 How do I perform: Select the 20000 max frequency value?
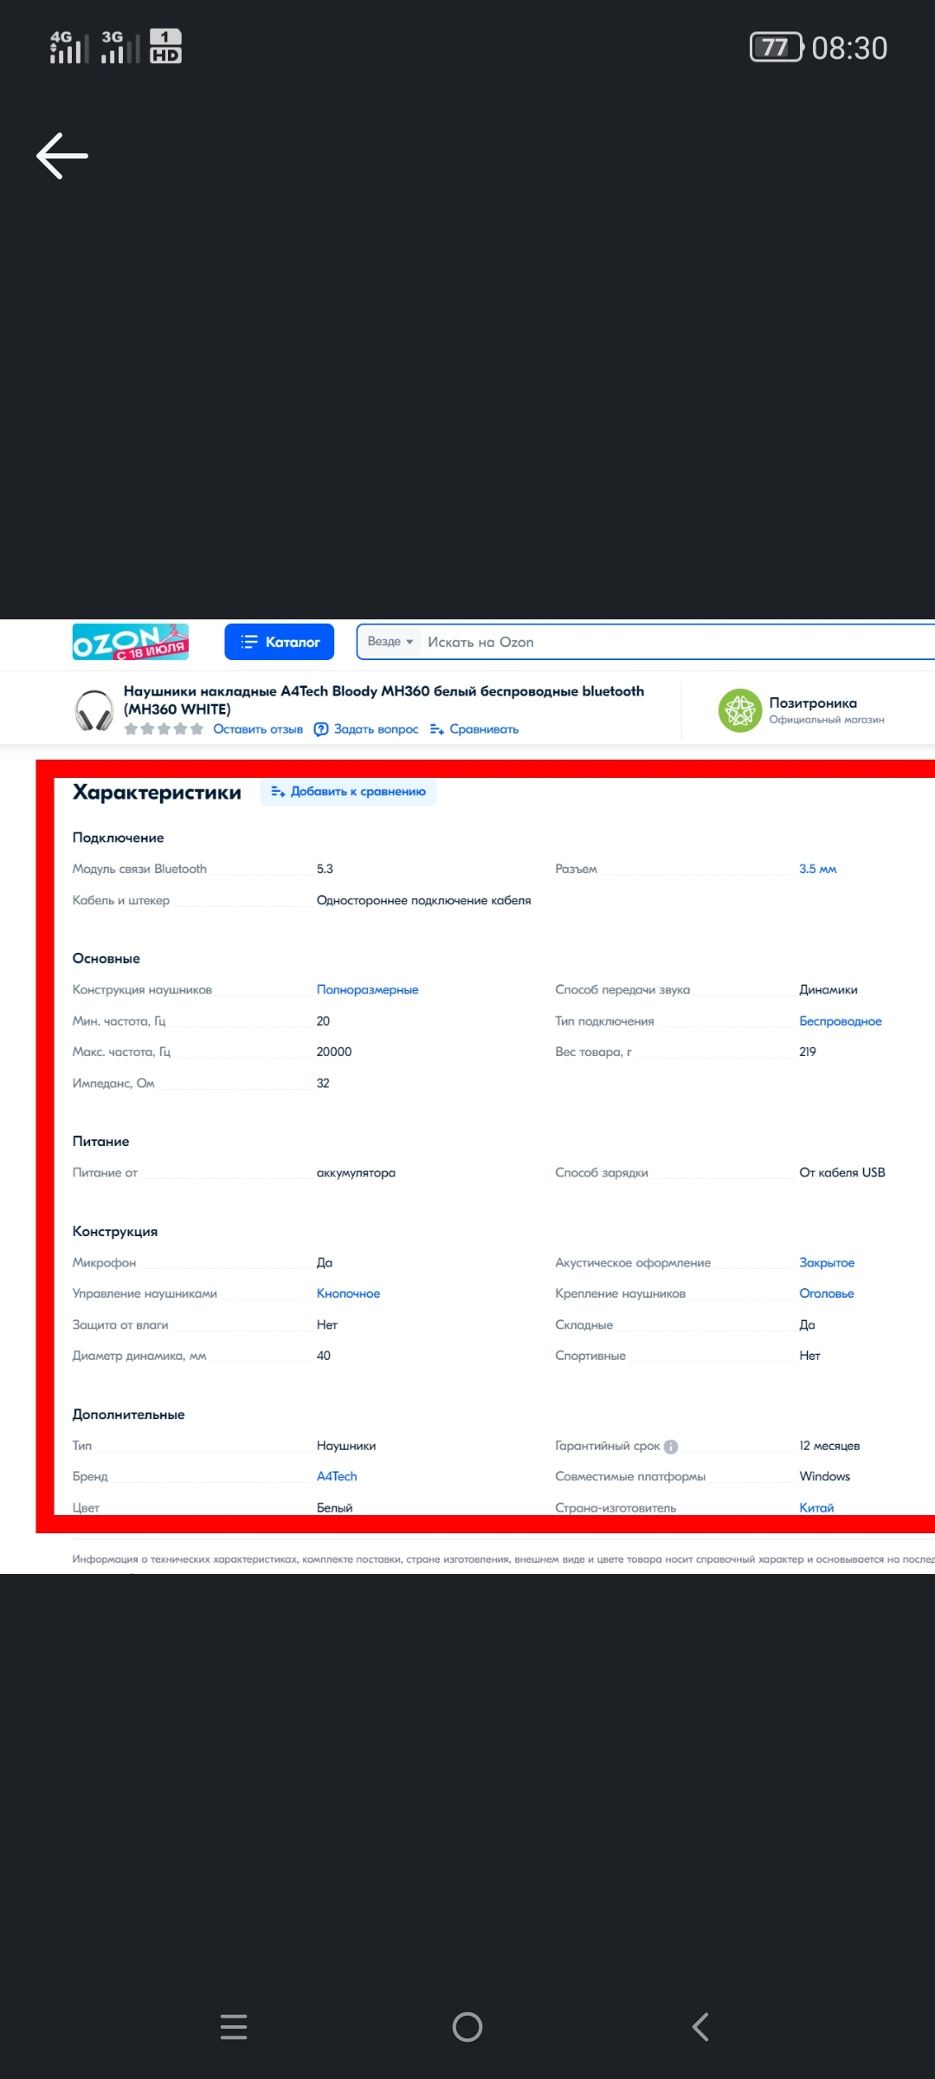point(334,1052)
